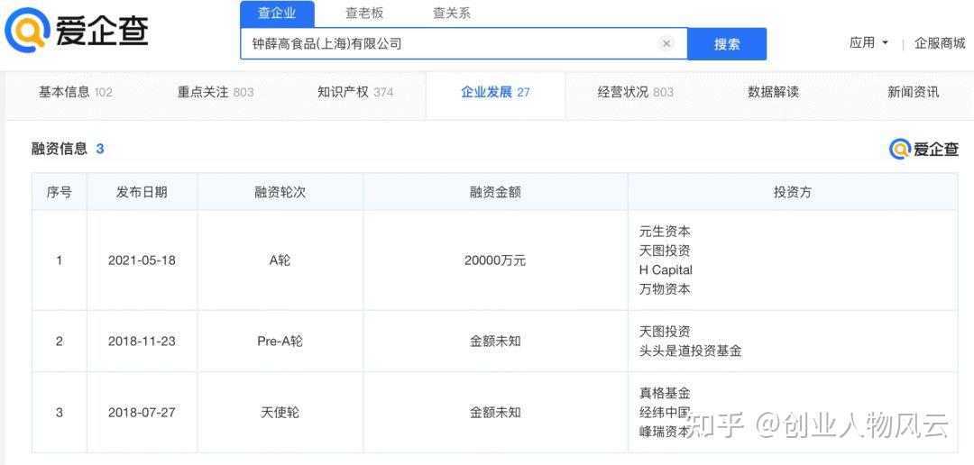Click the count 3 beside 融资信息
Image resolution: width=974 pixels, height=465 pixels.
click(x=100, y=149)
